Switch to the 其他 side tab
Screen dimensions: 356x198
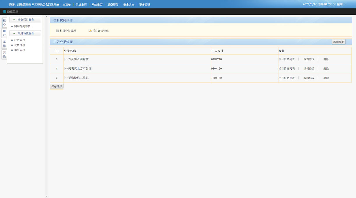[4, 54]
